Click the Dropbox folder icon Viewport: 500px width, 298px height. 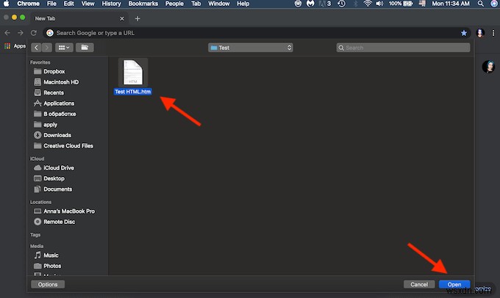(37, 71)
